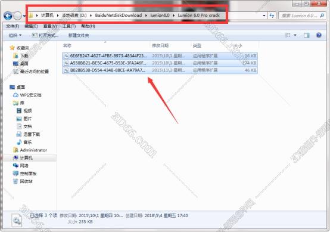The height and width of the screenshot is (232, 330).
Task: Select 计算机 in navigation pane
Action: (x=26, y=158)
